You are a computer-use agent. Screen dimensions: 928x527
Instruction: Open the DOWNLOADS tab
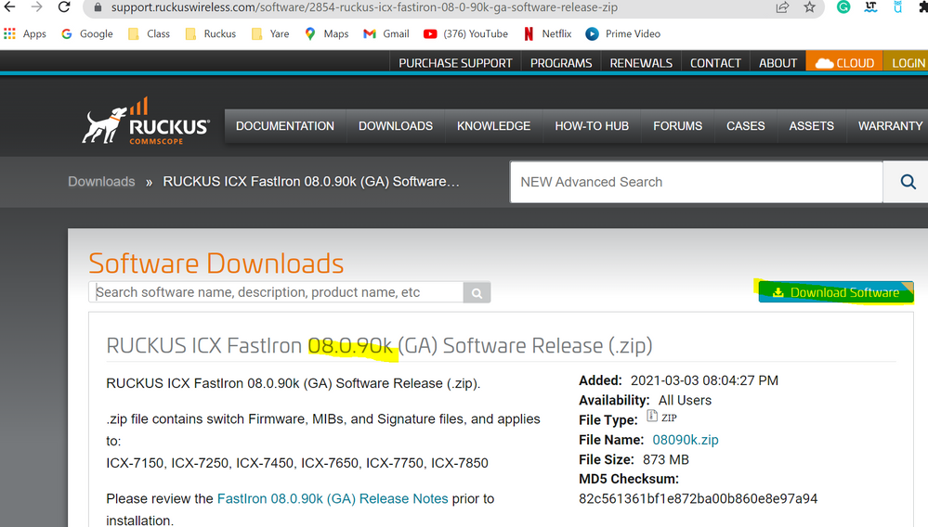pos(396,126)
